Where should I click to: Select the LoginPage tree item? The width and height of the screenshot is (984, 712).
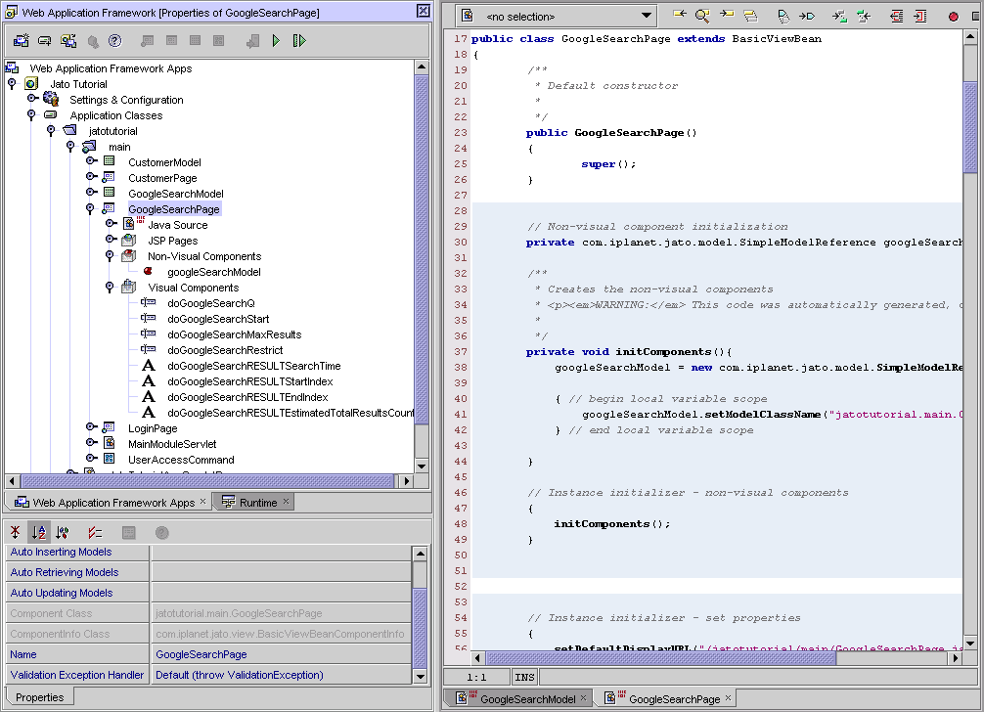click(153, 428)
